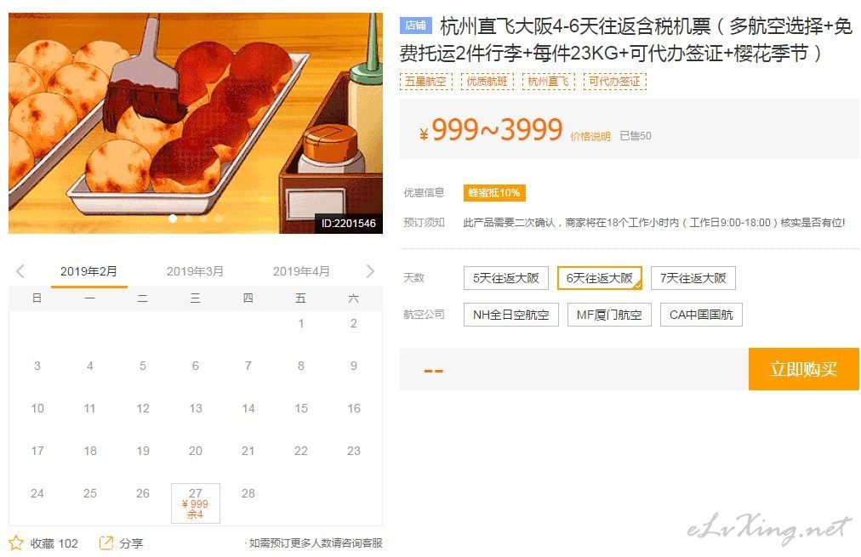Viewport: 861px width, 557px height.
Task: Click the star icon to favorite (收藏)
Action: [16, 543]
